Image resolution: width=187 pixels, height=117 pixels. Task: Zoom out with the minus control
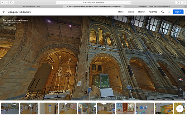180,95
